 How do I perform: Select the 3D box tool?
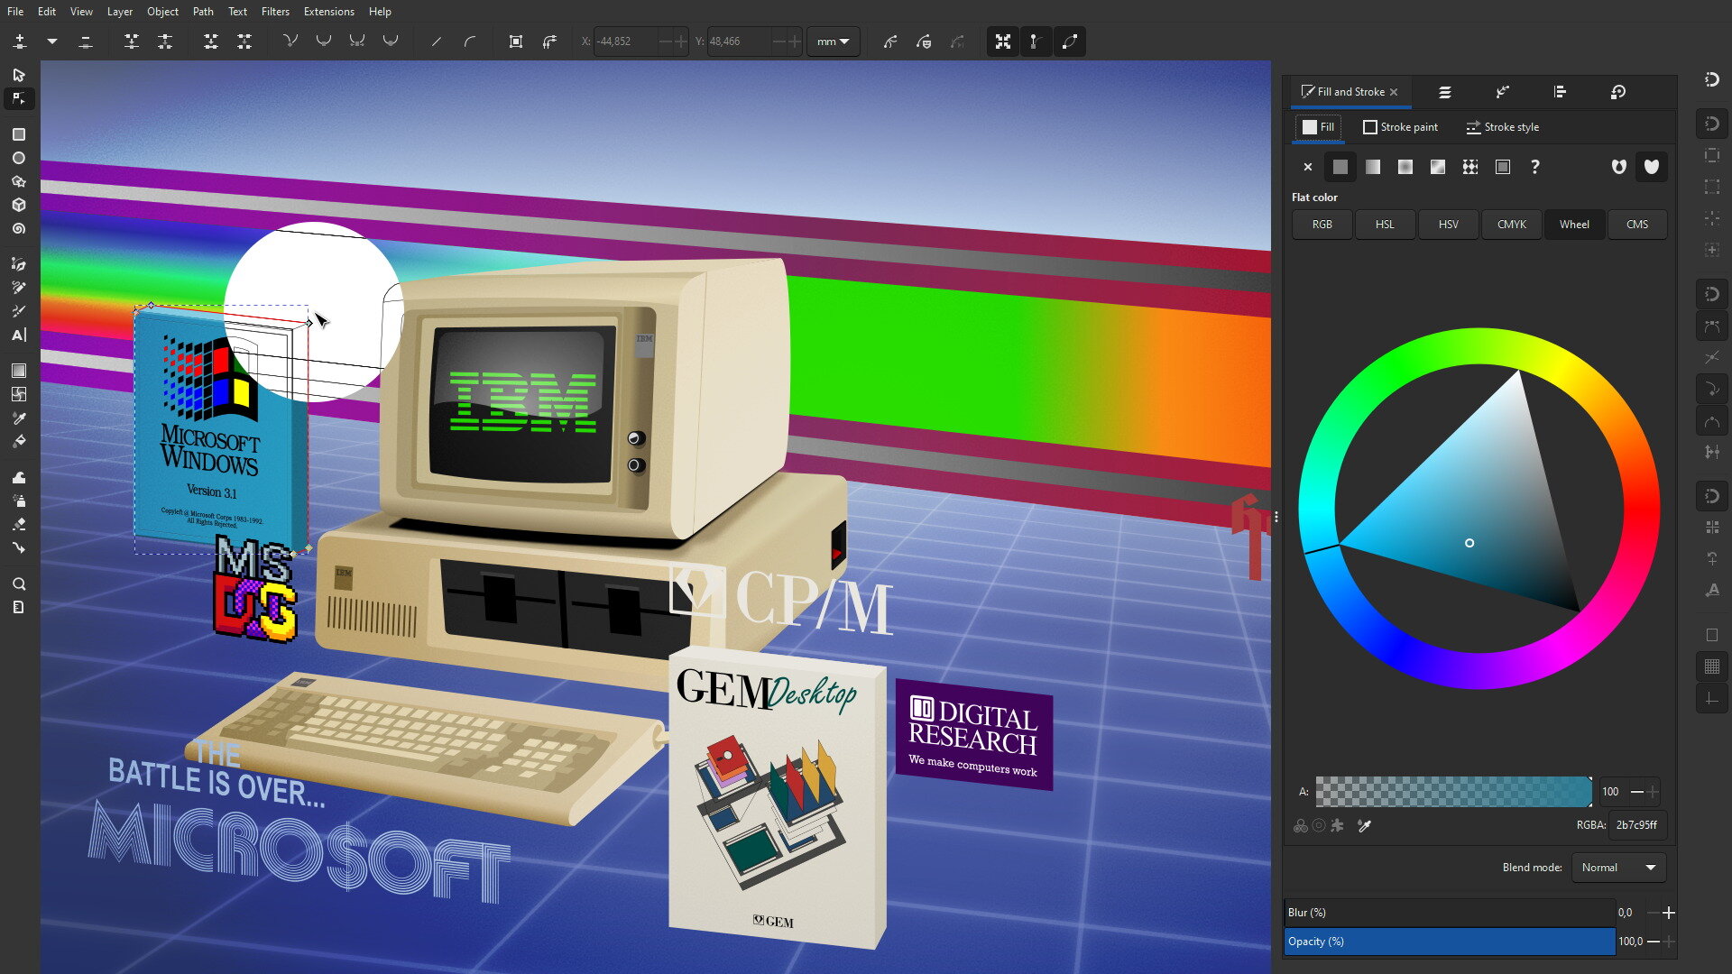19,205
